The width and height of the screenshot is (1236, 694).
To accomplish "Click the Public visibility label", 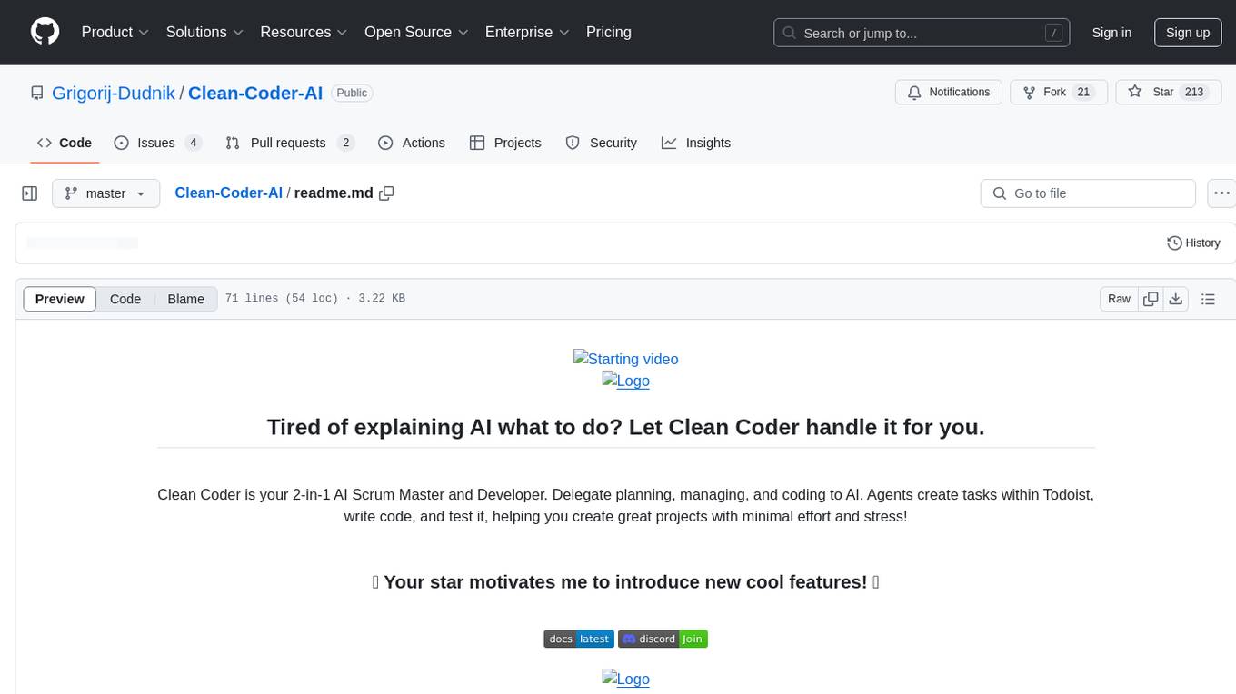I will (352, 93).
